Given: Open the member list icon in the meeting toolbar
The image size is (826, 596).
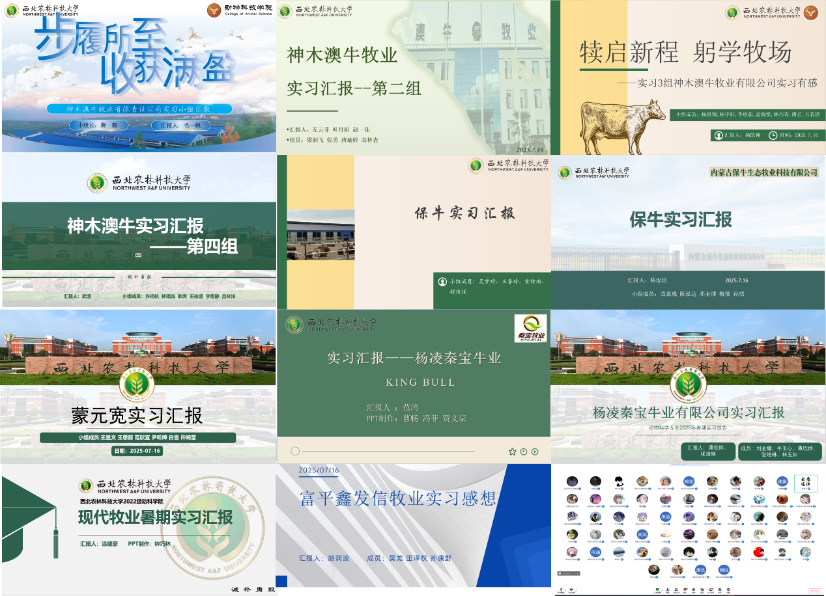Looking at the screenshot, I should 676,589.
